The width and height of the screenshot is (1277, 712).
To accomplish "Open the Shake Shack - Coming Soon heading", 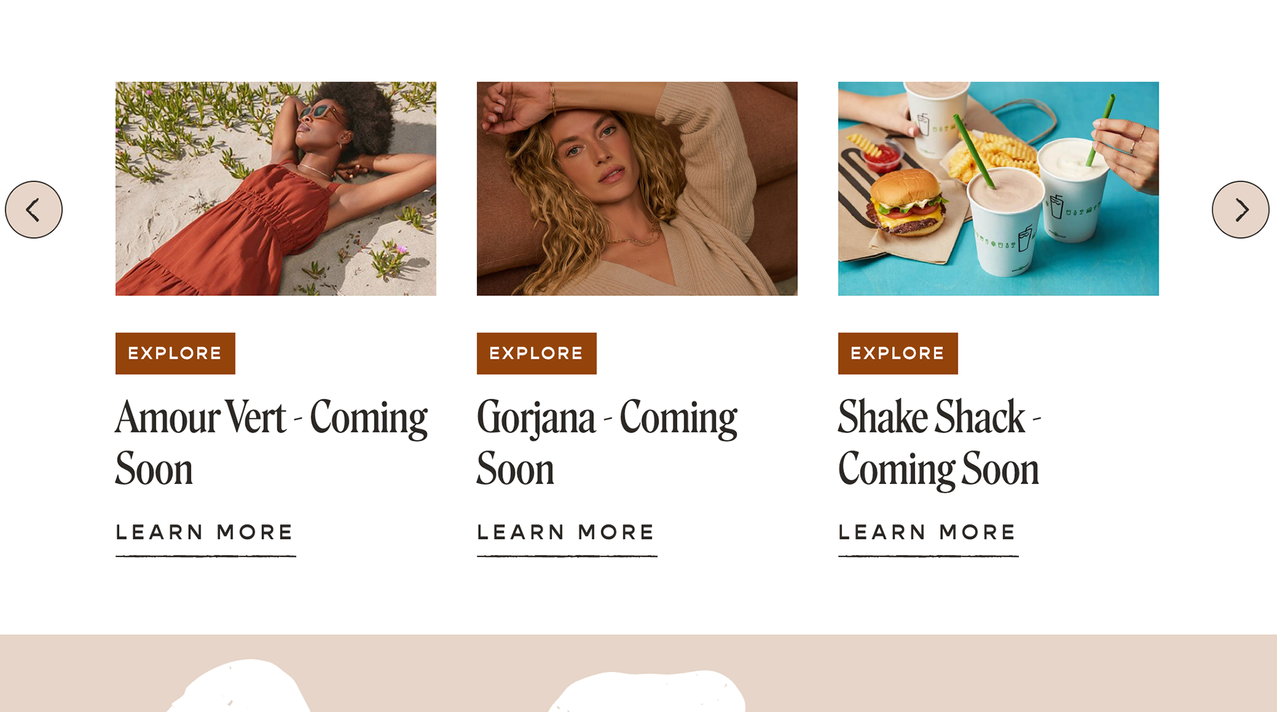I will click(939, 443).
